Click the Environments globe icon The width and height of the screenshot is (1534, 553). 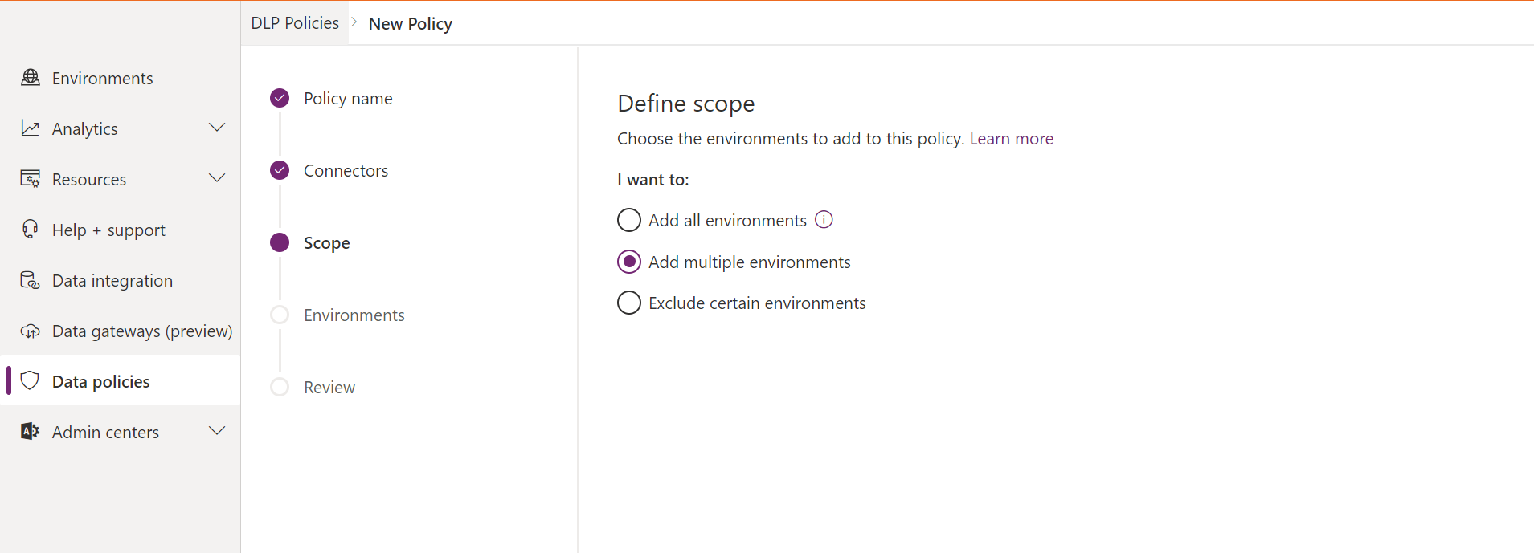point(30,77)
